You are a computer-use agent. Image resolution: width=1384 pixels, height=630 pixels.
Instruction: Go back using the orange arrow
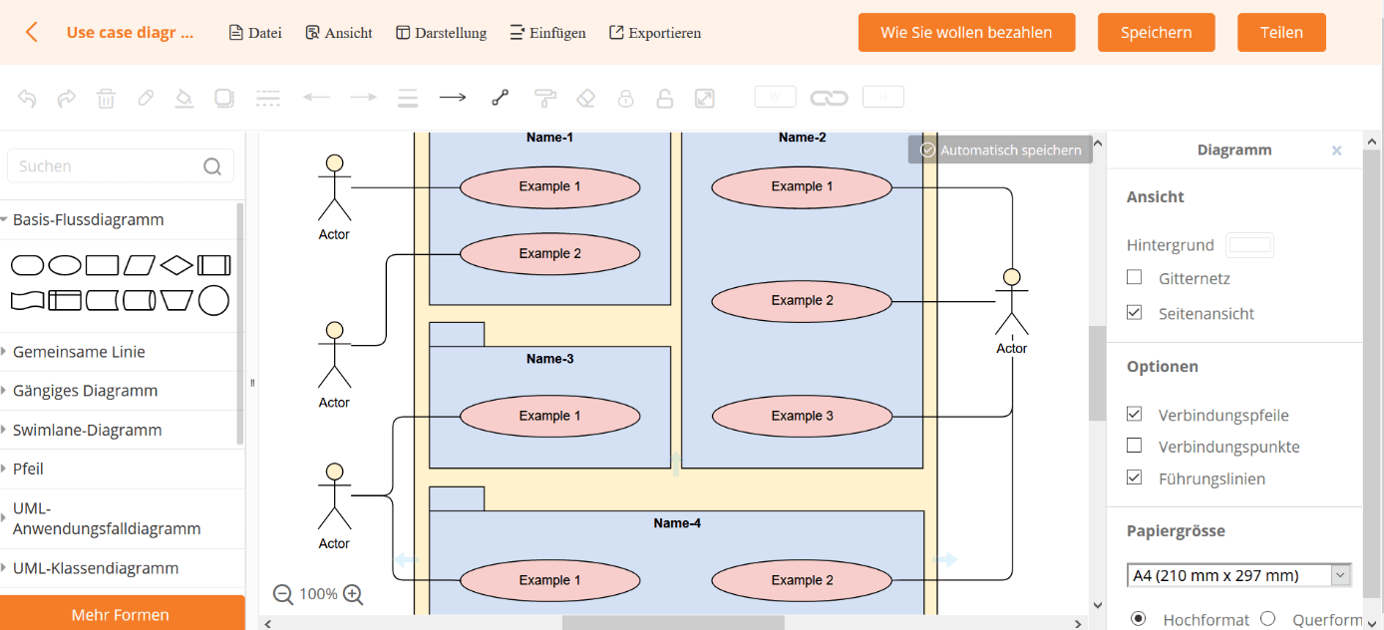point(32,32)
